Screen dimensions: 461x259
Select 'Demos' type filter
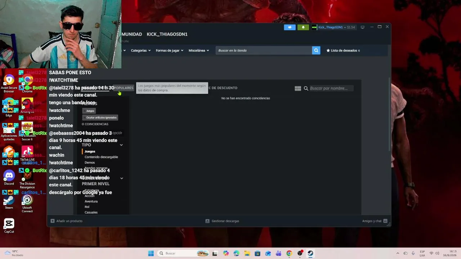(90, 163)
